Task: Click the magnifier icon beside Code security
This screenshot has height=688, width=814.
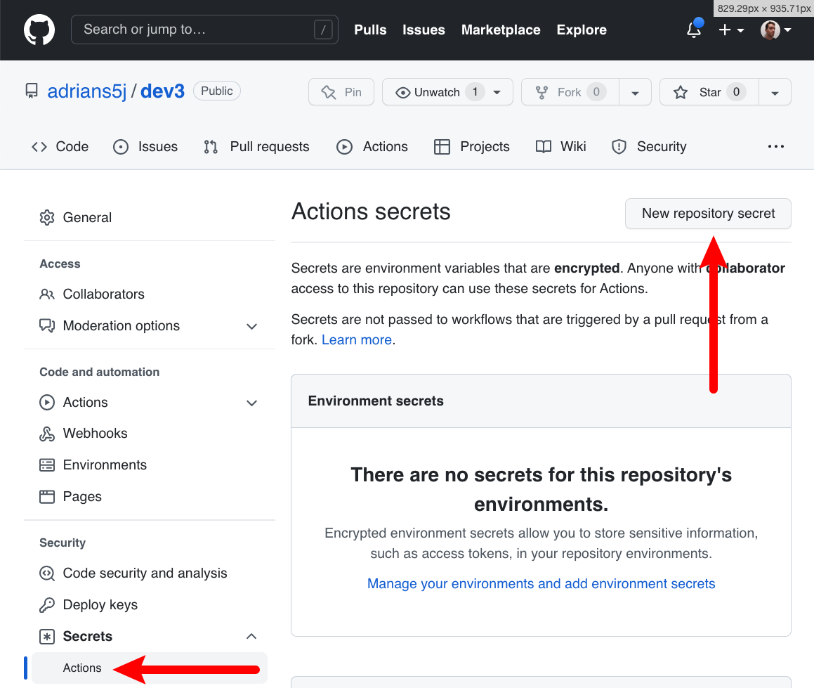Action: click(46, 573)
